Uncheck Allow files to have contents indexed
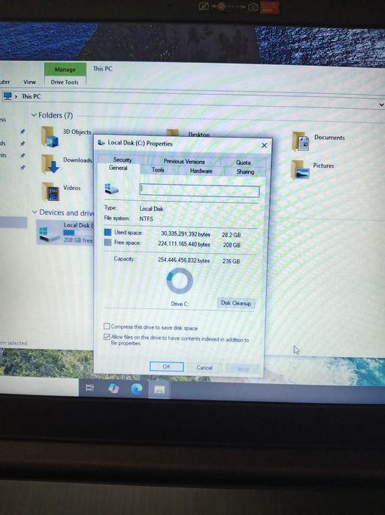385x515 pixels. (107, 337)
